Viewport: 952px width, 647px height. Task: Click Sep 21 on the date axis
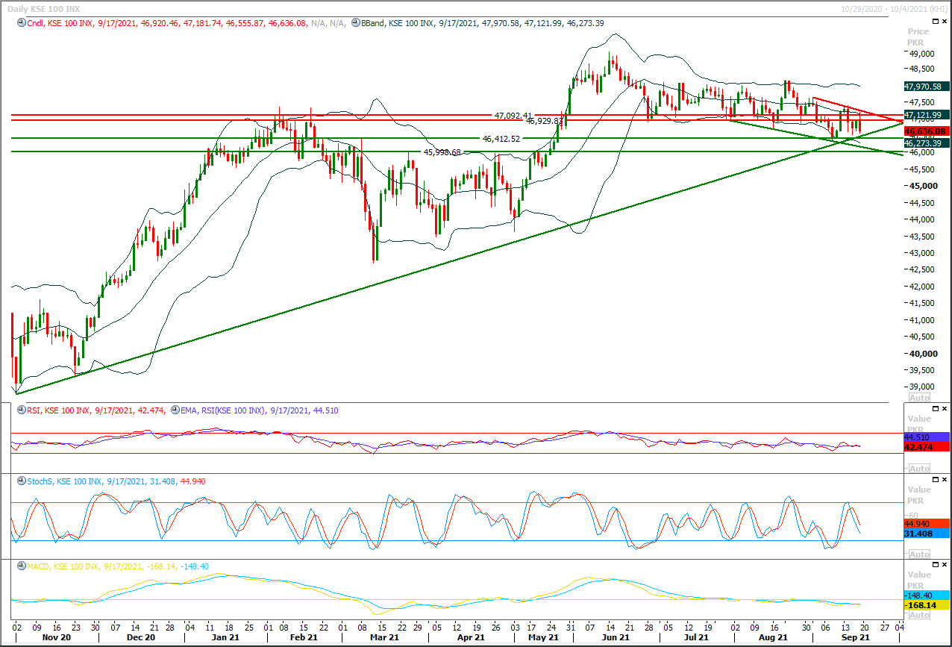click(x=854, y=638)
